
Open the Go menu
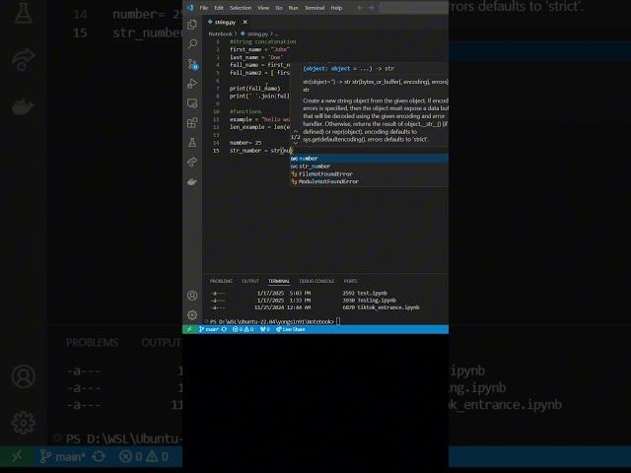point(279,8)
